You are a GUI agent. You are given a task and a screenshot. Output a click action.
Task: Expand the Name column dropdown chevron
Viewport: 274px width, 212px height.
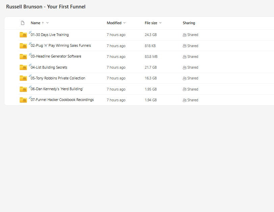click(x=48, y=23)
